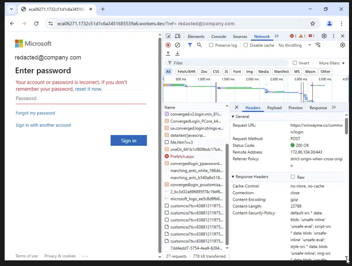Select the inspect element picker icon
Viewport: 352px width, 266px height.
click(x=168, y=36)
